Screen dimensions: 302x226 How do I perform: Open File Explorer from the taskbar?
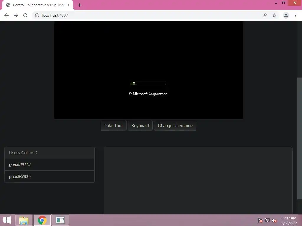24,220
